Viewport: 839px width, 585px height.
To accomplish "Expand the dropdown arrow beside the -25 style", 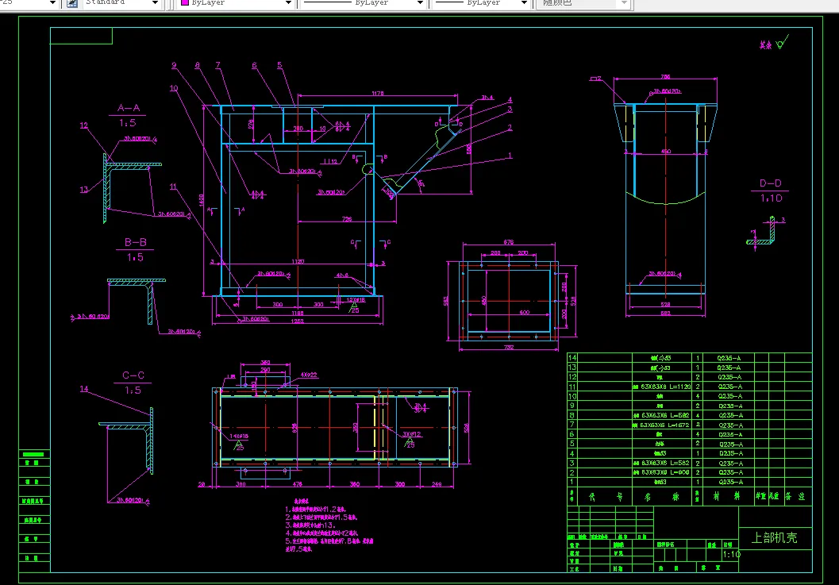I will 52,3.
